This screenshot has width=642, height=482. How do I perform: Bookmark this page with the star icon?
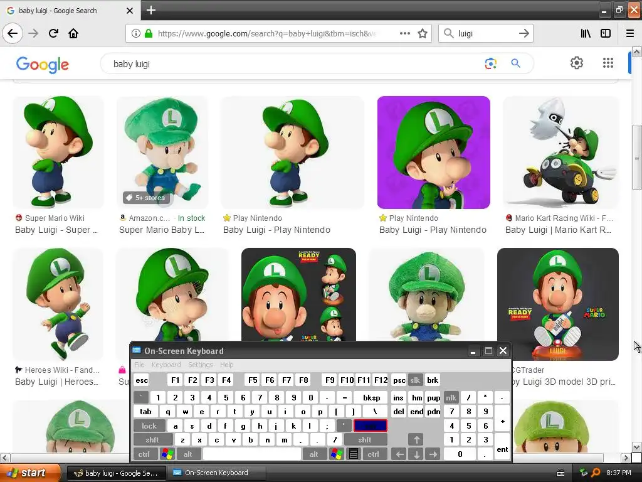(423, 33)
